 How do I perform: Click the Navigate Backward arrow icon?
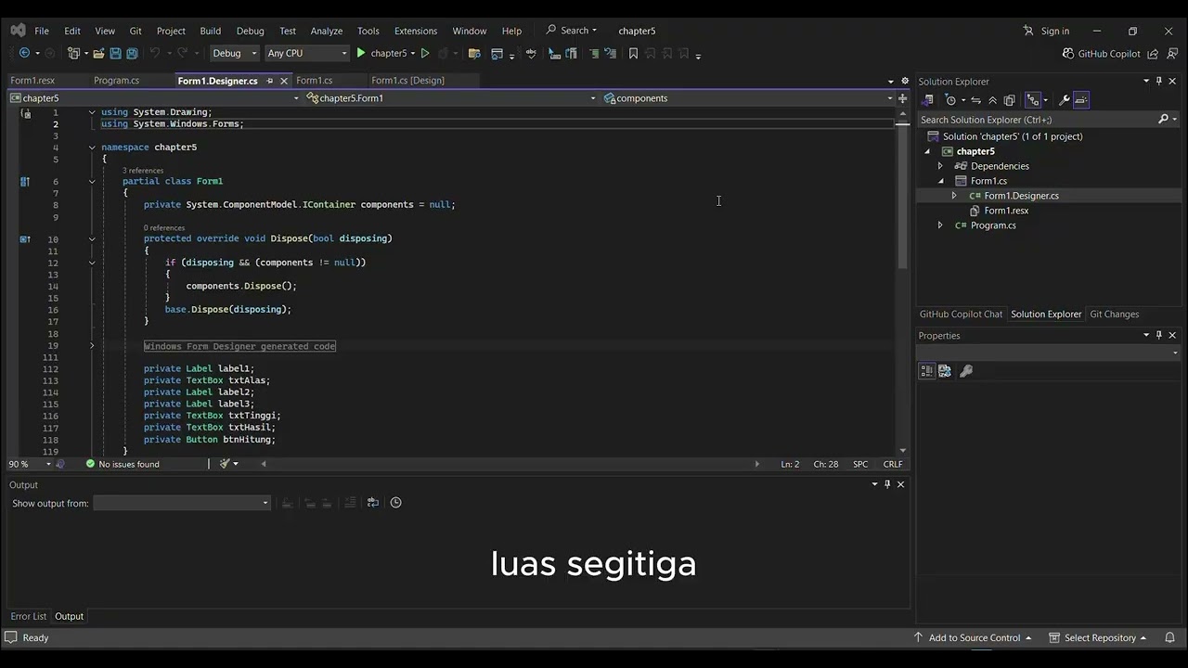(x=25, y=54)
